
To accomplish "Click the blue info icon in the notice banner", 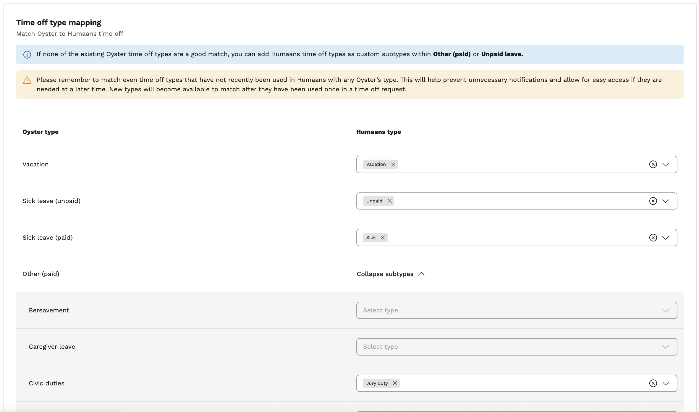I will 27,54.
